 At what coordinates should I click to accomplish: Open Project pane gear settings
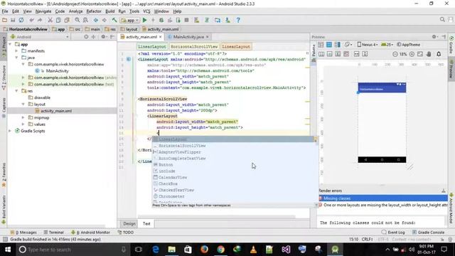pos(103,37)
